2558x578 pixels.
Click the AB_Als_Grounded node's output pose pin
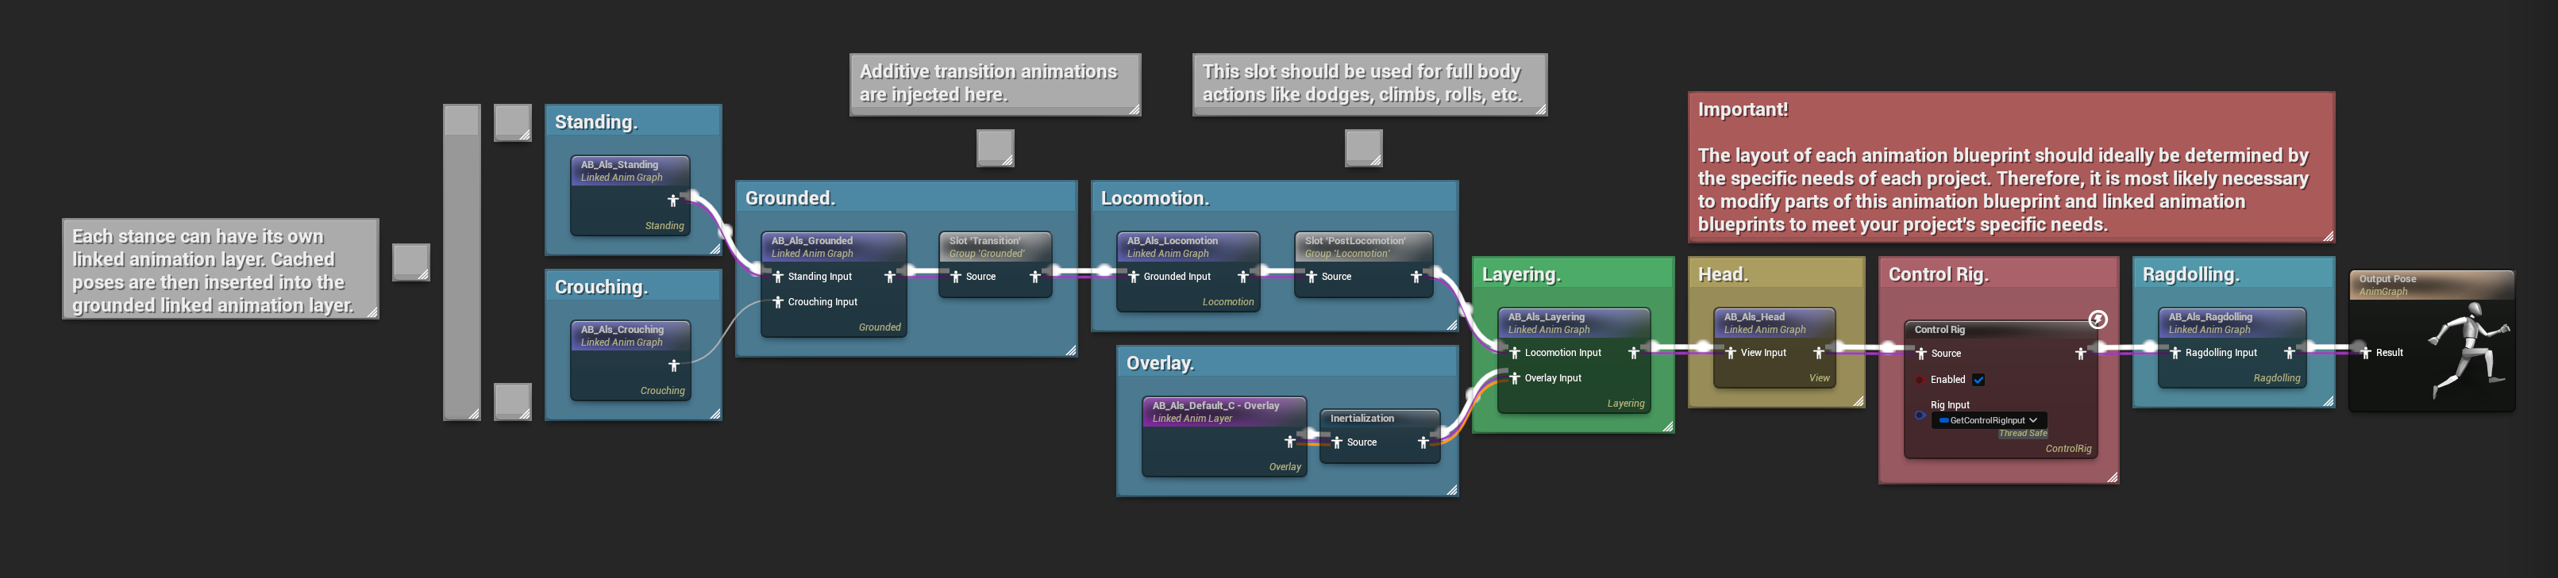pyautogui.click(x=890, y=277)
